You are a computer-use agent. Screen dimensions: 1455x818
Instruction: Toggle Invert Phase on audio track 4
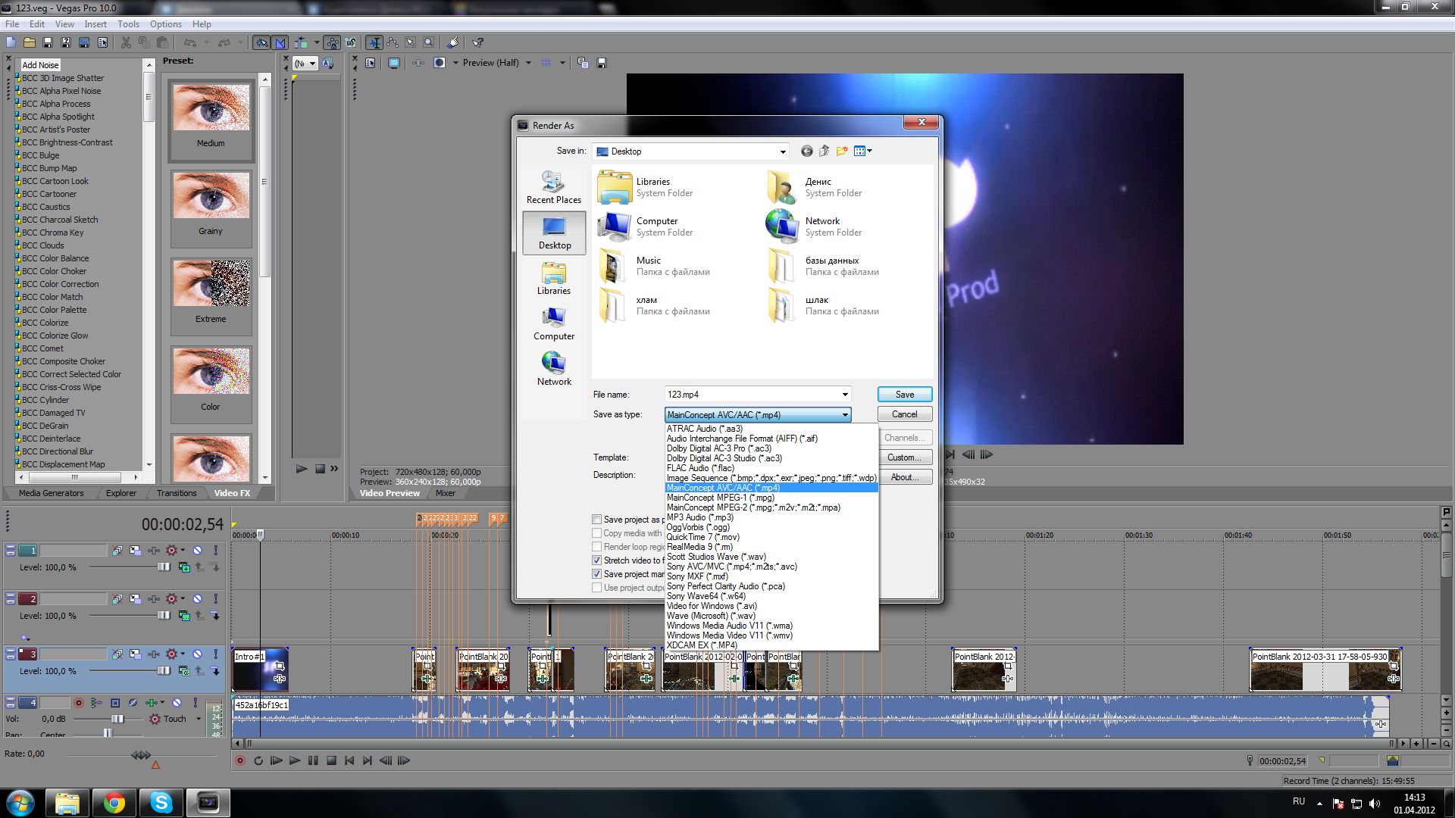click(x=133, y=703)
